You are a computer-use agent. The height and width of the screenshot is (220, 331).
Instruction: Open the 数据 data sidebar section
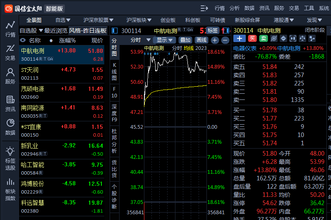click(x=10, y=127)
